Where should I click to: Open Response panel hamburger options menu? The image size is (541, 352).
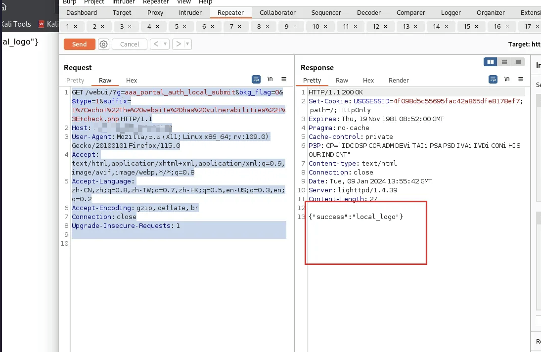[x=521, y=80]
